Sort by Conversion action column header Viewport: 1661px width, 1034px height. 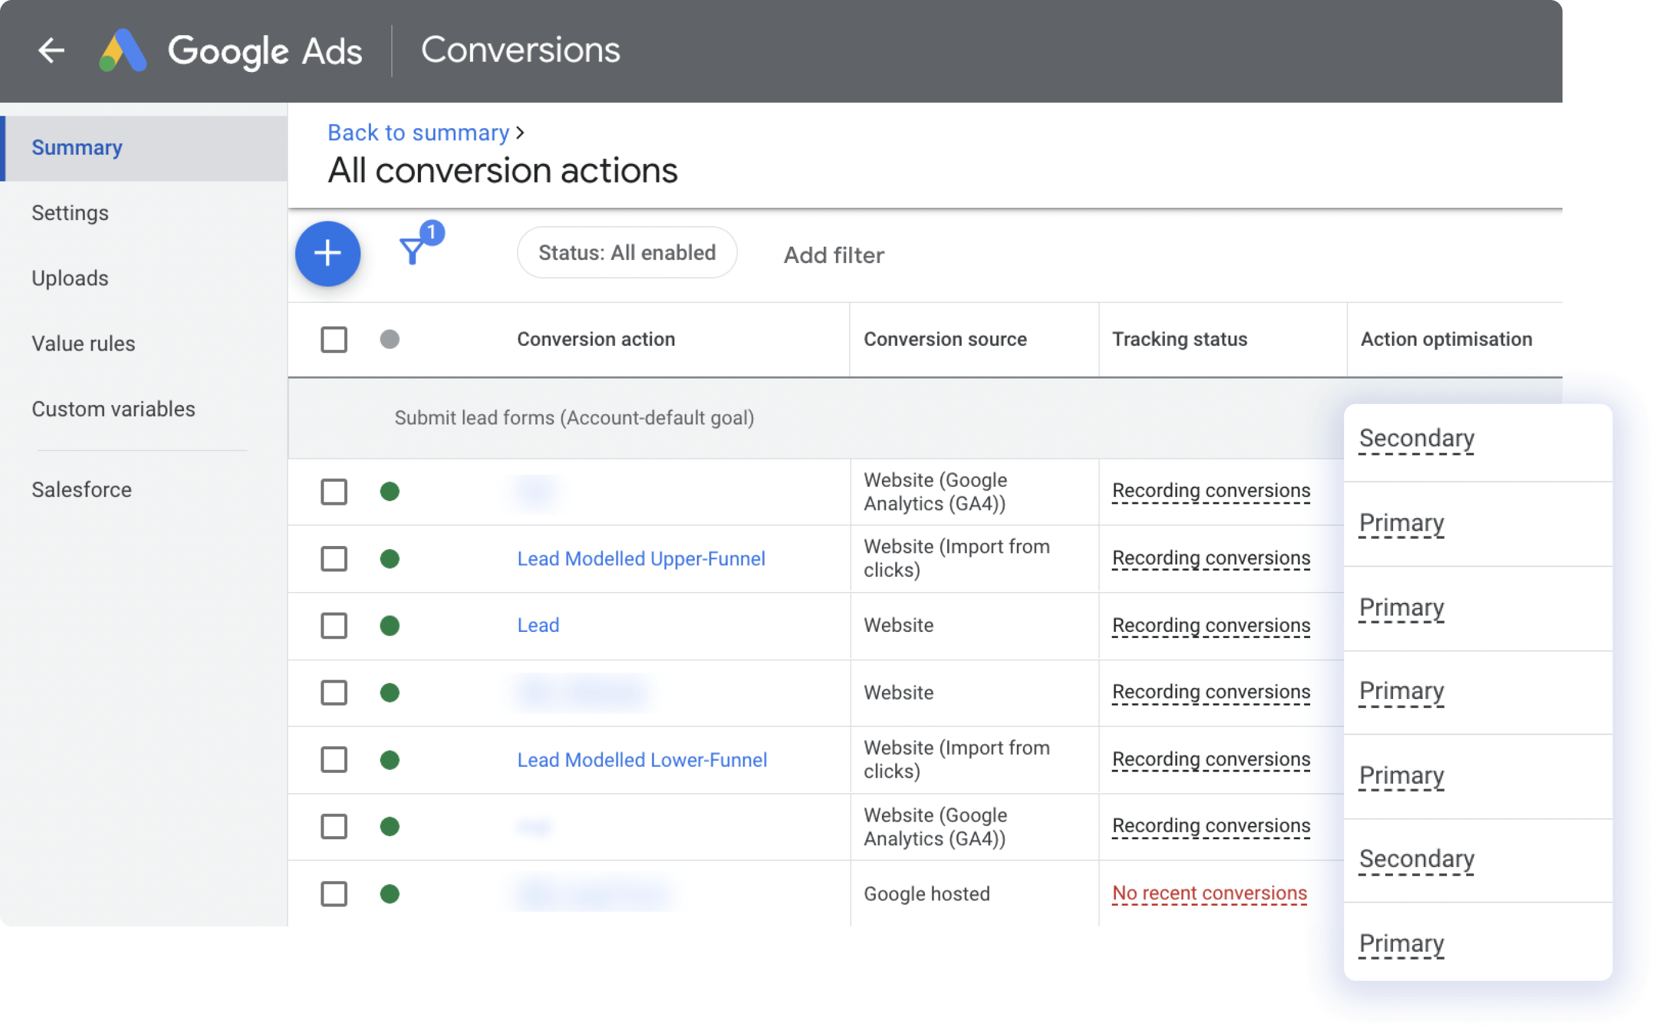click(x=596, y=339)
